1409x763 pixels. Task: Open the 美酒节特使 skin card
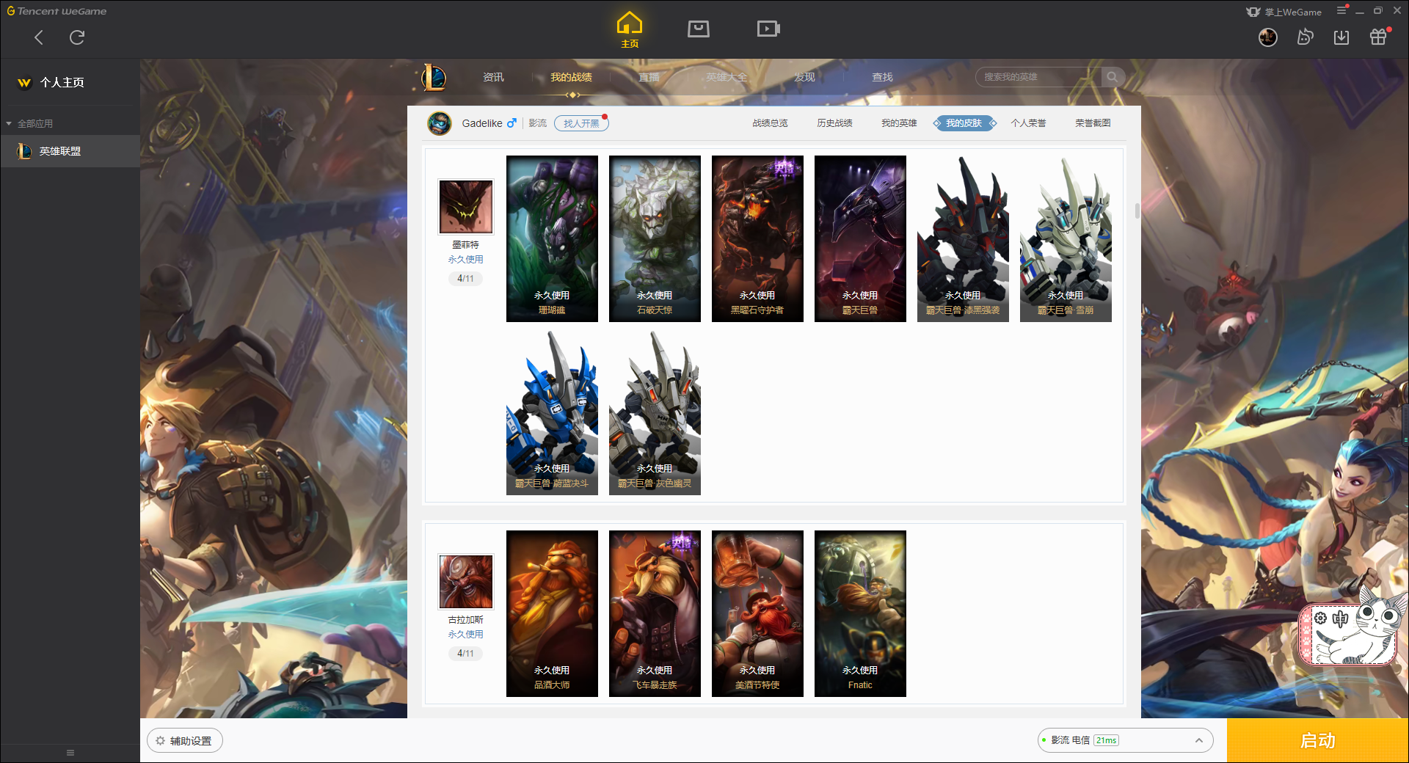[757, 613]
